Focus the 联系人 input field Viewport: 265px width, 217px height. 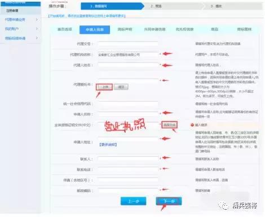tap(128, 159)
